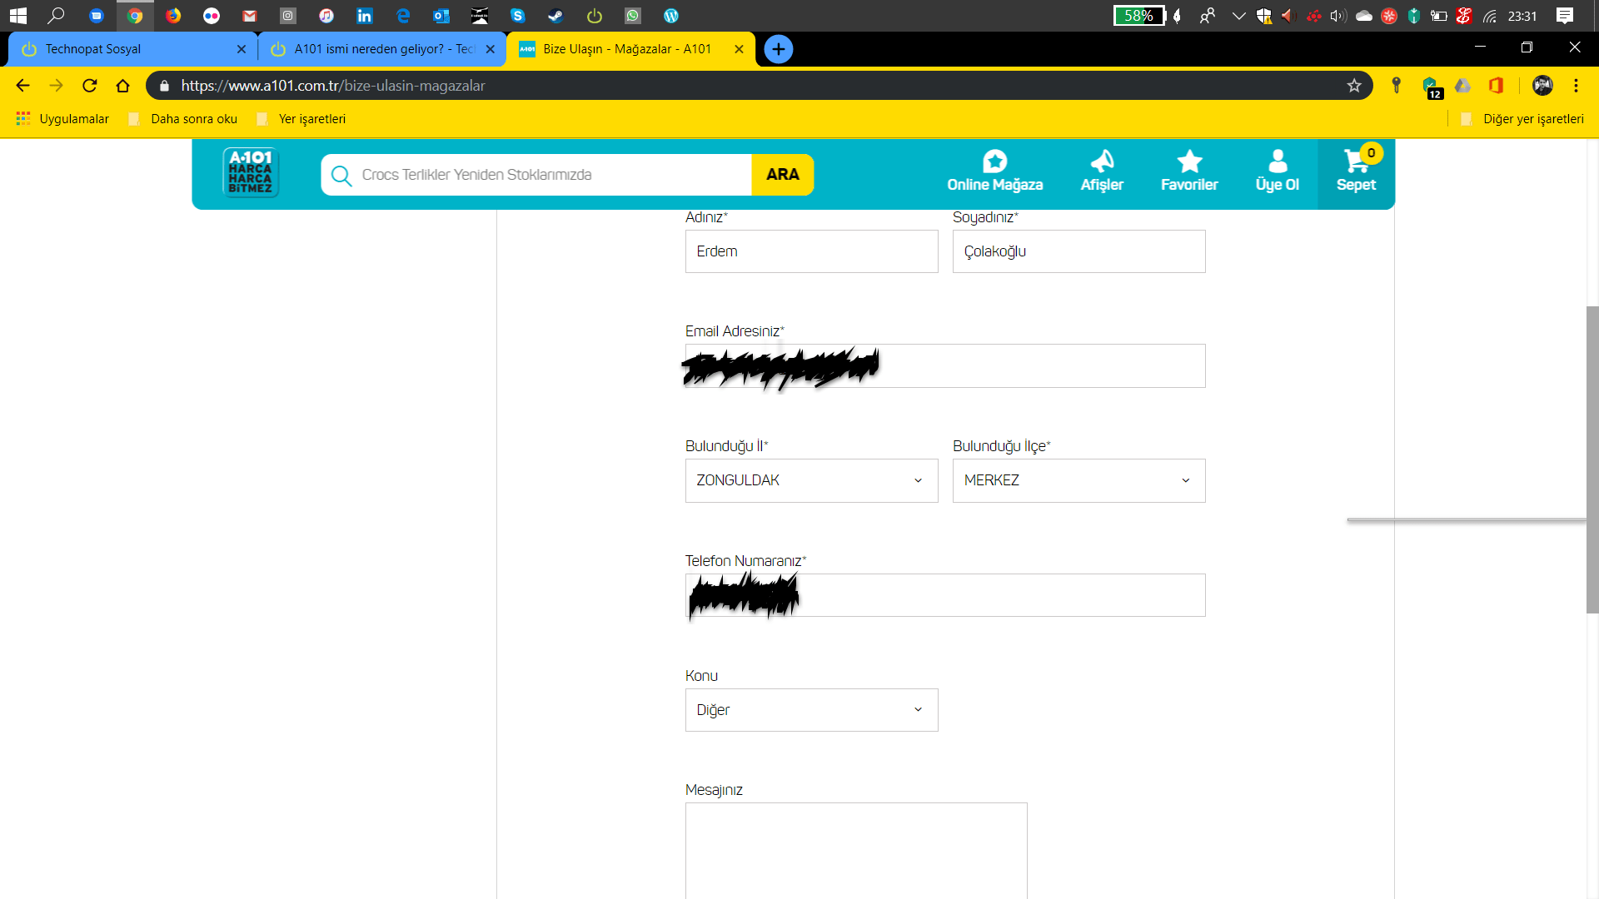Reload the page
This screenshot has width=1599, height=899.
click(x=90, y=86)
